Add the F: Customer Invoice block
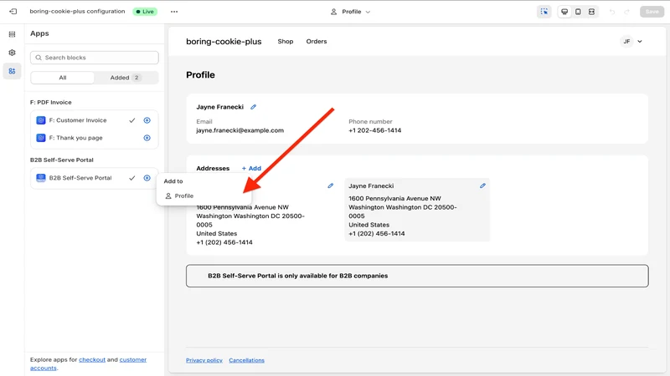 [x=147, y=120]
